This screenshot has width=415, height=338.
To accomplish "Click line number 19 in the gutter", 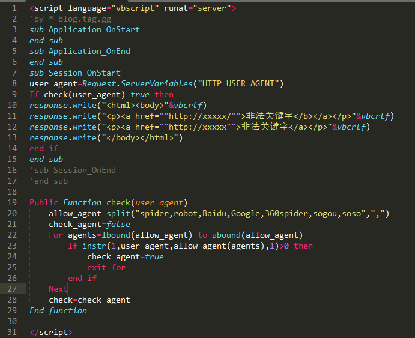I will pos(13,202).
